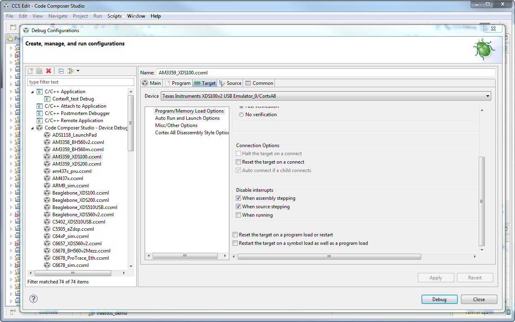Image resolution: width=515 pixels, height=322 pixels.
Task: Select C6678_BH560v2Mezz.ccxml configuration
Action: coord(81,251)
